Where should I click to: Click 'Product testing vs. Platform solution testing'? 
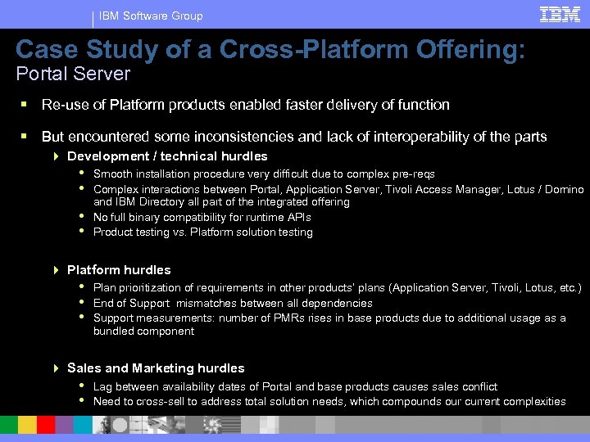click(x=203, y=232)
